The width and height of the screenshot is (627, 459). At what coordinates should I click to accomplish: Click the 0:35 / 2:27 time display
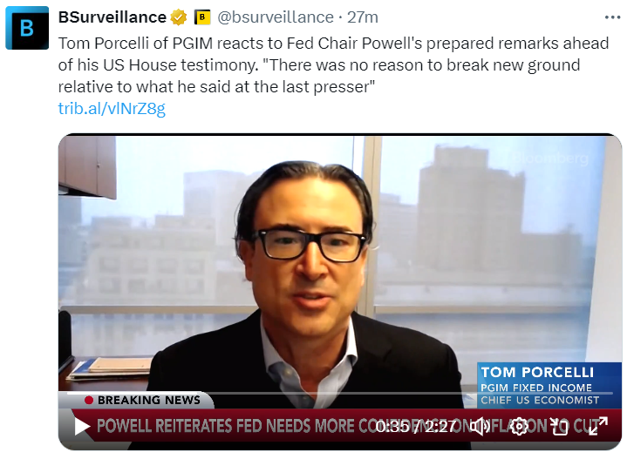tap(416, 427)
